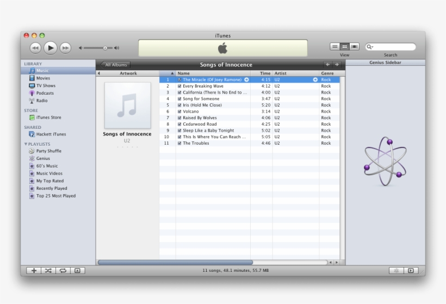Switch to list view
446x304 pixels.
point(335,46)
